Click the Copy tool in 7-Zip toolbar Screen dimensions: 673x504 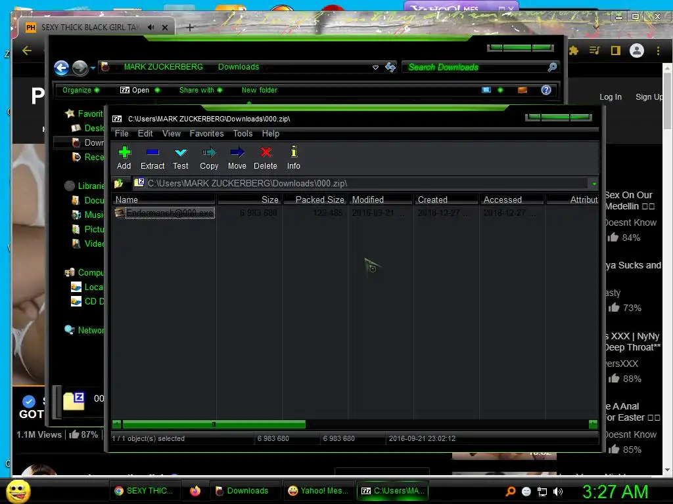209,158
